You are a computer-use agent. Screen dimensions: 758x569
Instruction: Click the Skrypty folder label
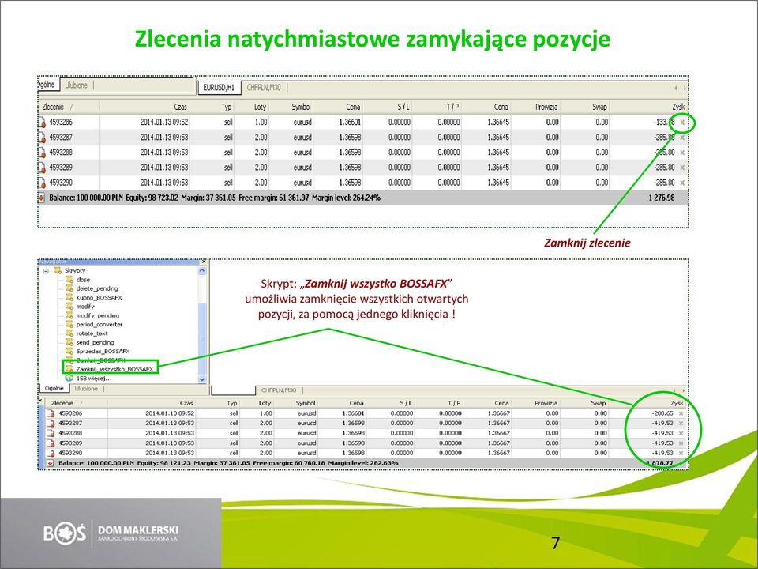pos(75,270)
